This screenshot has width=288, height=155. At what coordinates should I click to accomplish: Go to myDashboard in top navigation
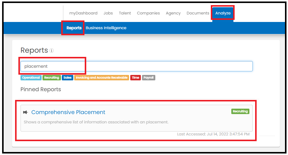tap(84, 13)
